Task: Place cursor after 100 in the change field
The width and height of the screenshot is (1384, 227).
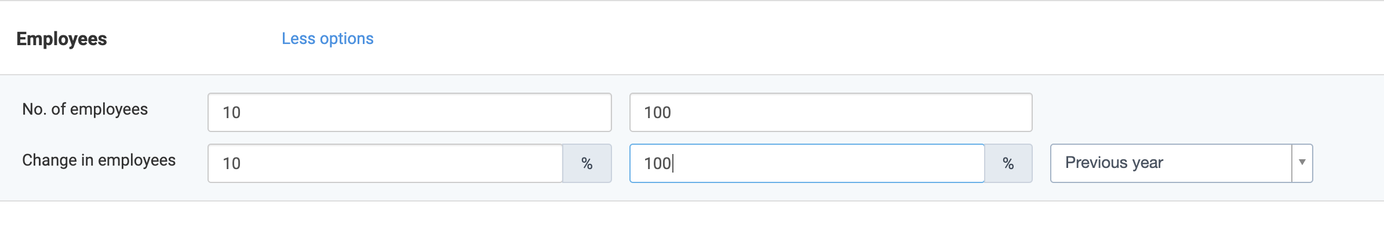Action: pyautogui.click(x=672, y=163)
